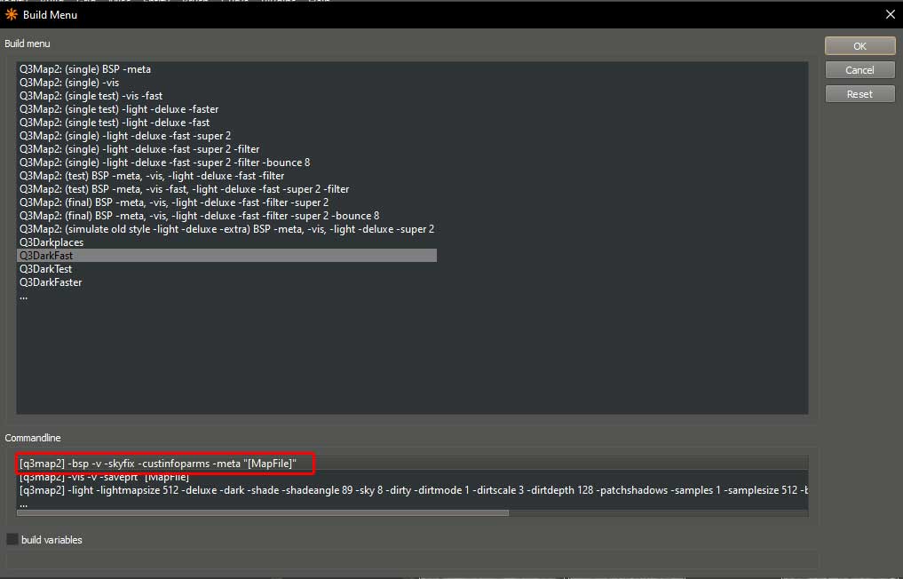
Task: Click the Commandline horizontal scrollbar
Action: point(263,512)
